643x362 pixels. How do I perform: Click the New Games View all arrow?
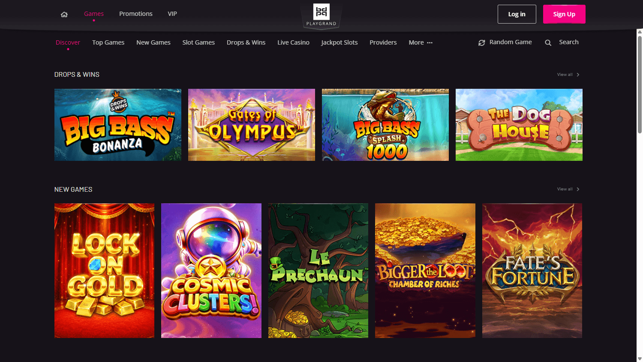tap(578, 189)
